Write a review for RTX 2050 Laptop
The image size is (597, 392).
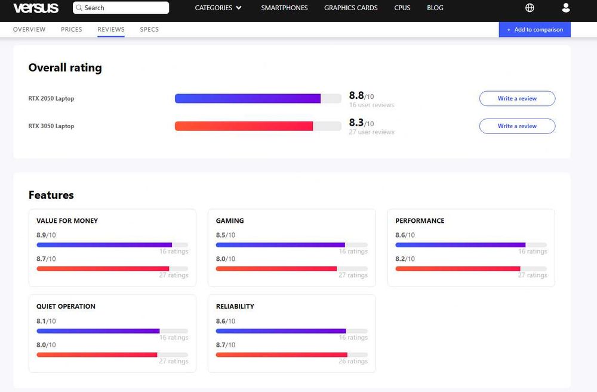point(517,98)
